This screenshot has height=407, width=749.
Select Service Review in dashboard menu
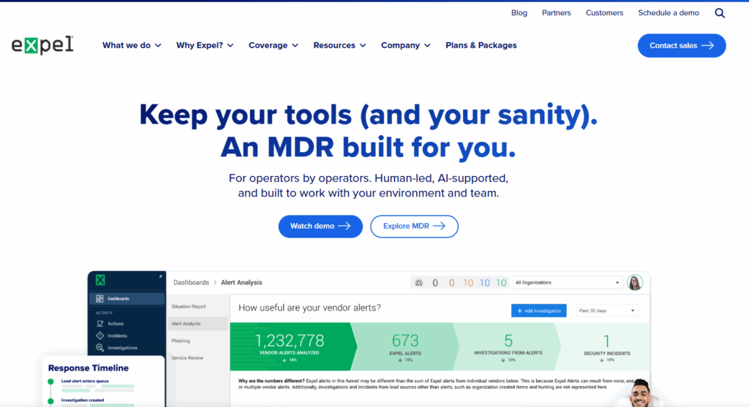(x=187, y=358)
